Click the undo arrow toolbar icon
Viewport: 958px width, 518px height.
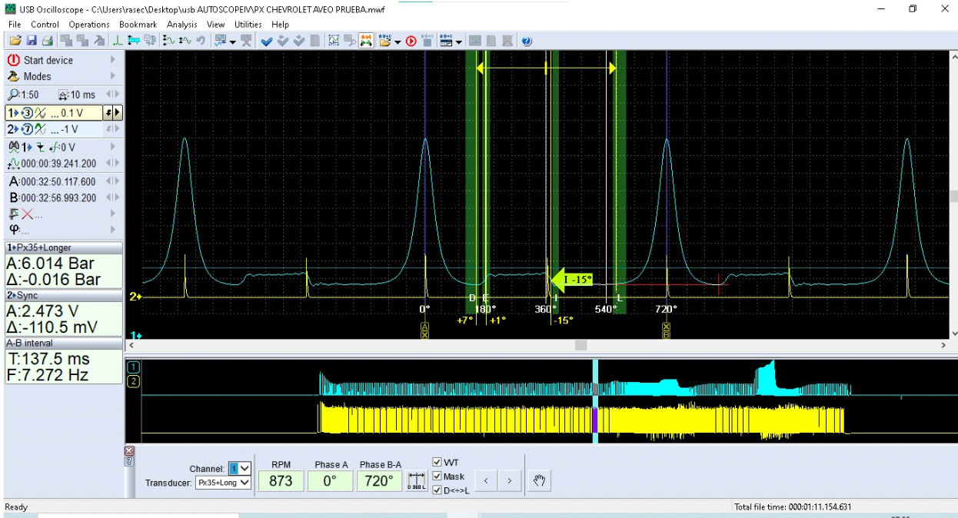pyautogui.click(x=201, y=41)
